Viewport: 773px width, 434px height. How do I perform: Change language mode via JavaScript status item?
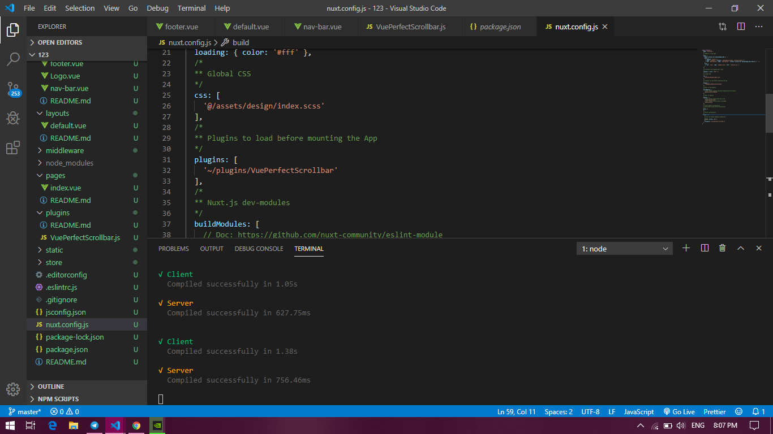click(639, 411)
